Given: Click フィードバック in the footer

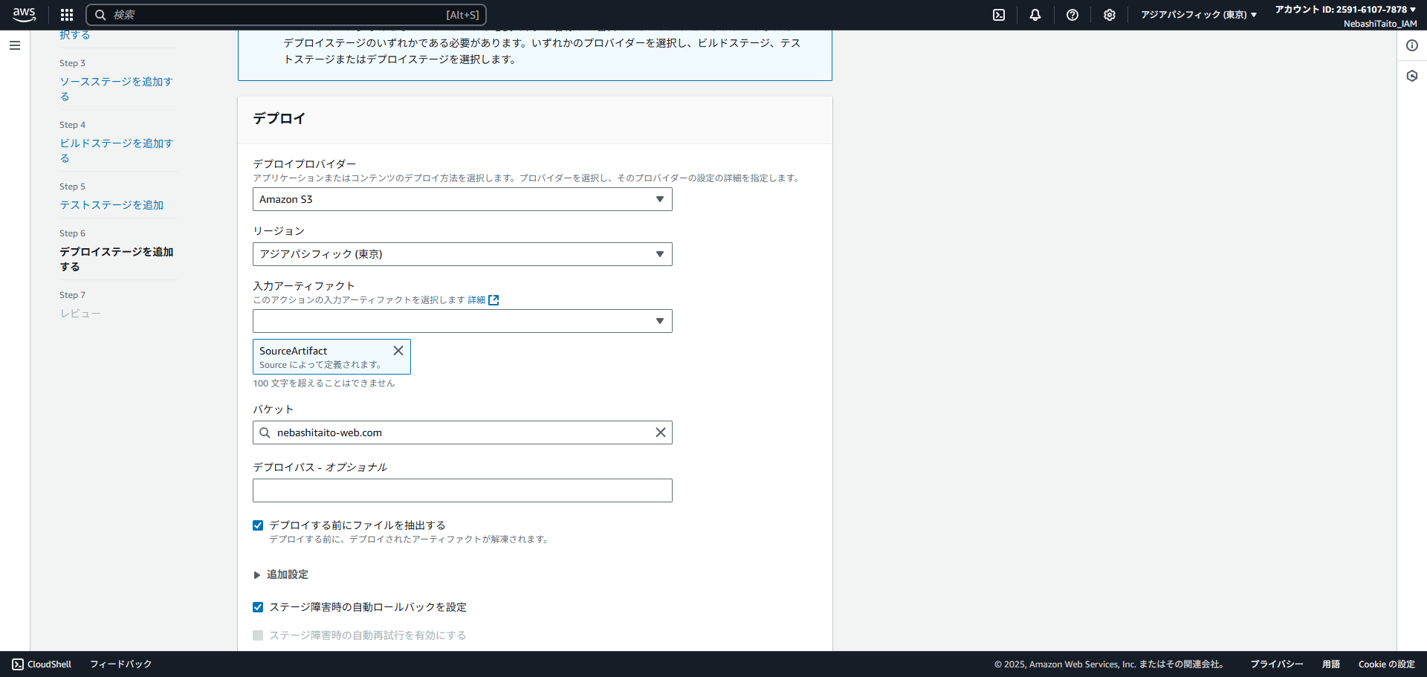Looking at the screenshot, I should click(120, 664).
